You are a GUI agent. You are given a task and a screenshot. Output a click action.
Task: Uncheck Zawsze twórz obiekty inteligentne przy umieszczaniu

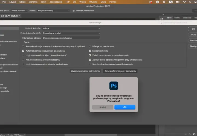click(x=90, y=60)
